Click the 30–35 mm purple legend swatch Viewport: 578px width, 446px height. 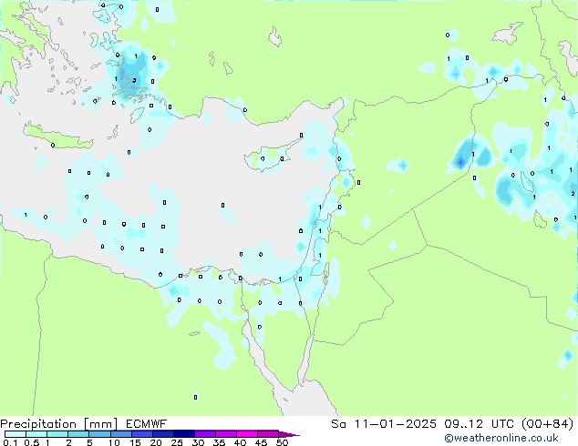pyautogui.click(x=204, y=434)
